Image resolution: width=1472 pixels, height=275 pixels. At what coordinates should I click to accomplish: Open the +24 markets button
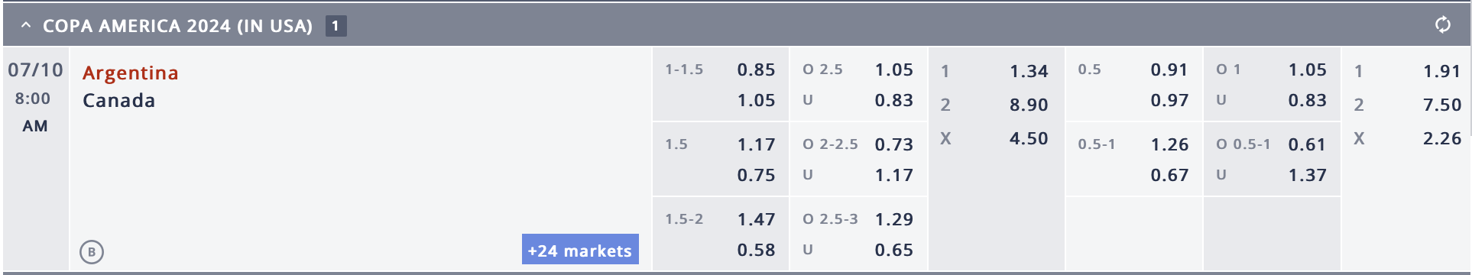click(580, 249)
